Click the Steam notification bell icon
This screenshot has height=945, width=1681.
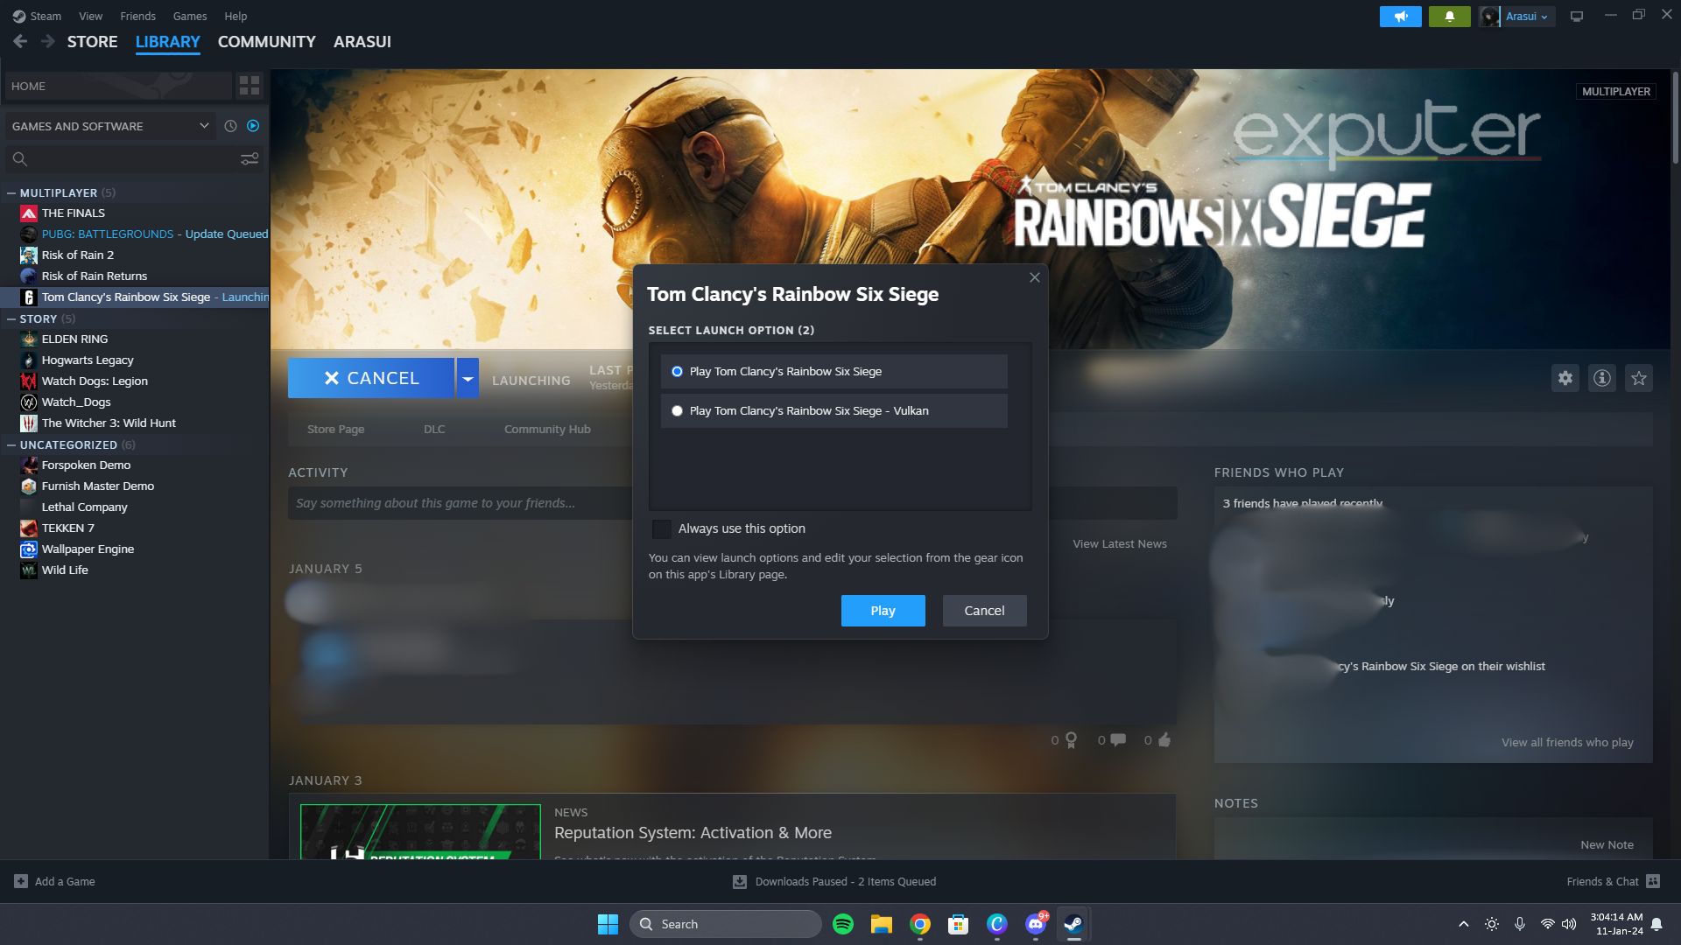tap(1448, 15)
